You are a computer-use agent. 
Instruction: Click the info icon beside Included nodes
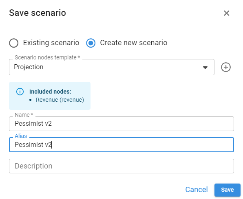[20, 92]
